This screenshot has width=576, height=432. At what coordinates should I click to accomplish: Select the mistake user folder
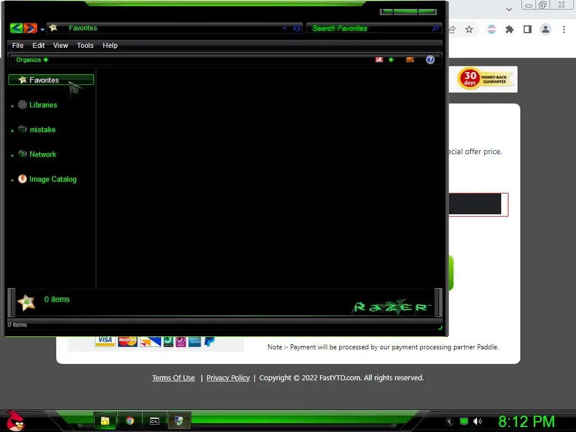[43, 130]
